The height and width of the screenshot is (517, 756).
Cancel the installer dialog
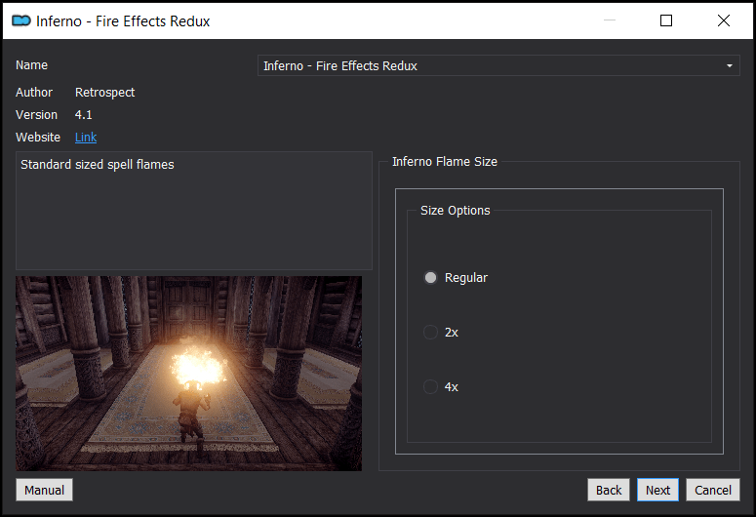pos(713,490)
